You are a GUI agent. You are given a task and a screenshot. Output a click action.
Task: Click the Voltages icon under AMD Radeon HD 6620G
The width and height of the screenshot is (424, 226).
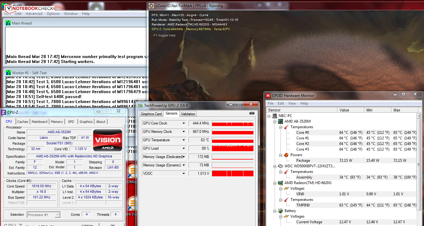pyautogui.click(x=286, y=188)
